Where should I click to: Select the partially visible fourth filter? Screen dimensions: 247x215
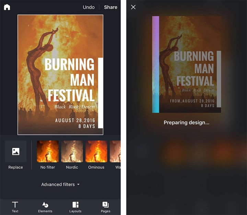(x=115, y=151)
